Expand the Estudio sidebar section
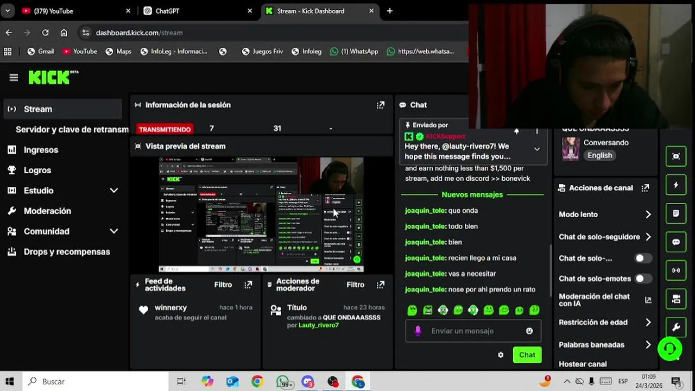The width and height of the screenshot is (695, 391). click(114, 191)
